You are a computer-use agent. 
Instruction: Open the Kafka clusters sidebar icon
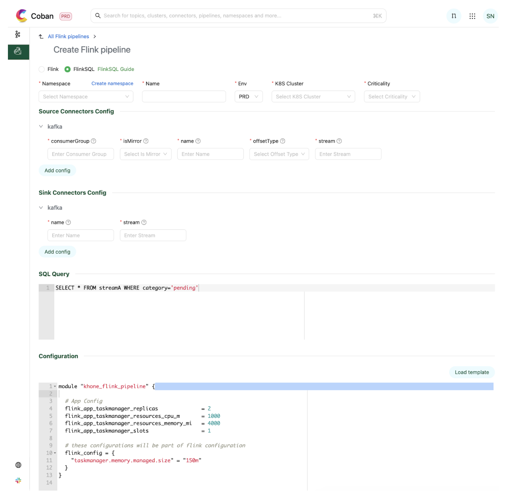point(18,34)
